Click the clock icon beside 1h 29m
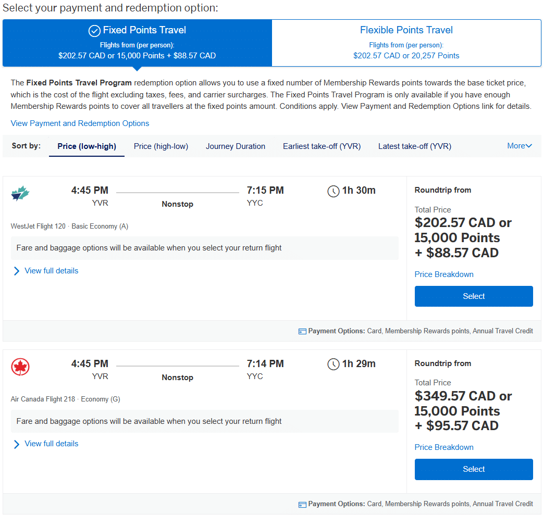This screenshot has height=515, width=543. tap(334, 365)
